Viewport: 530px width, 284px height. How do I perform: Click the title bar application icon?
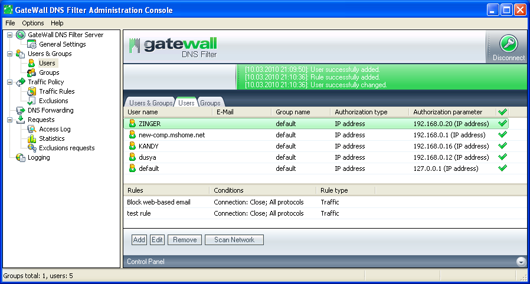coord(8,10)
